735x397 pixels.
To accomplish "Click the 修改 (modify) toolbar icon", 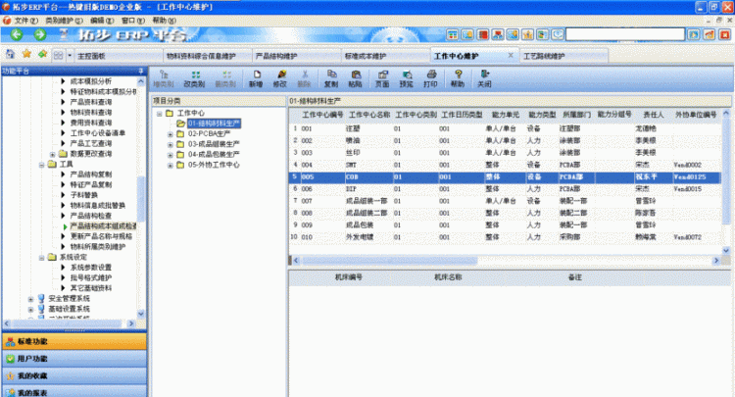I will click(x=280, y=78).
